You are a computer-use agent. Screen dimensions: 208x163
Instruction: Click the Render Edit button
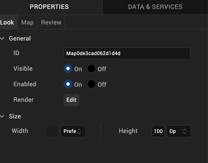pos(71,100)
